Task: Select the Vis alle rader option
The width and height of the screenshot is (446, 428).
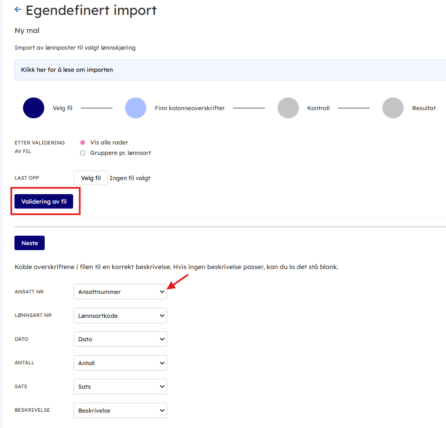Action: coord(83,143)
